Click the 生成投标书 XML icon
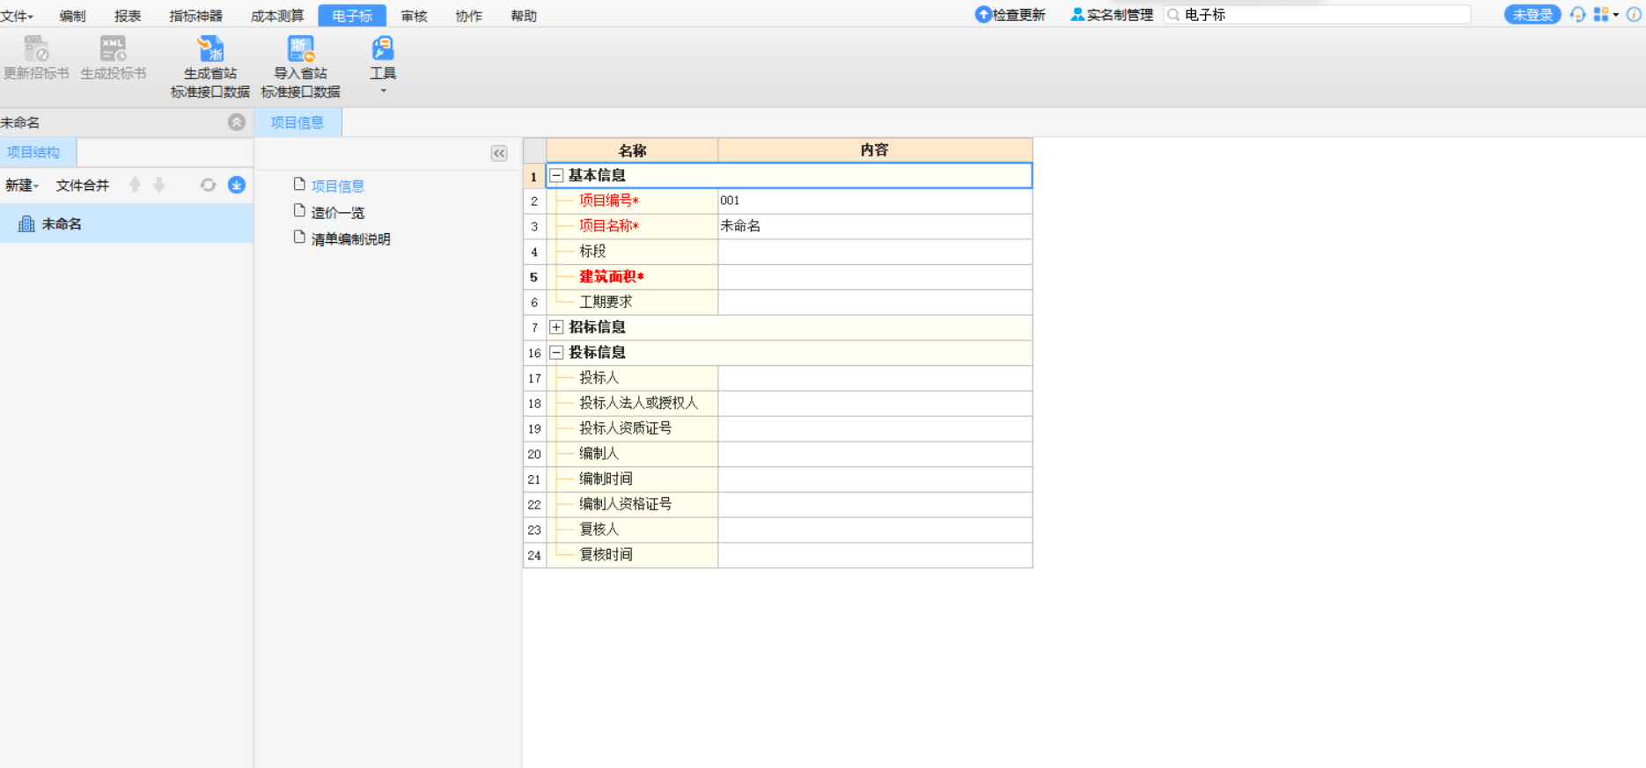The image size is (1646, 768). 114,48
